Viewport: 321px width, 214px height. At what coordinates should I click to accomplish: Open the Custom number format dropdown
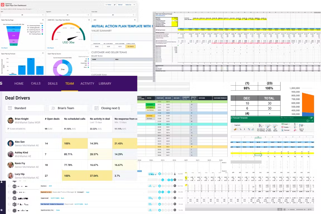[x=244, y=125]
